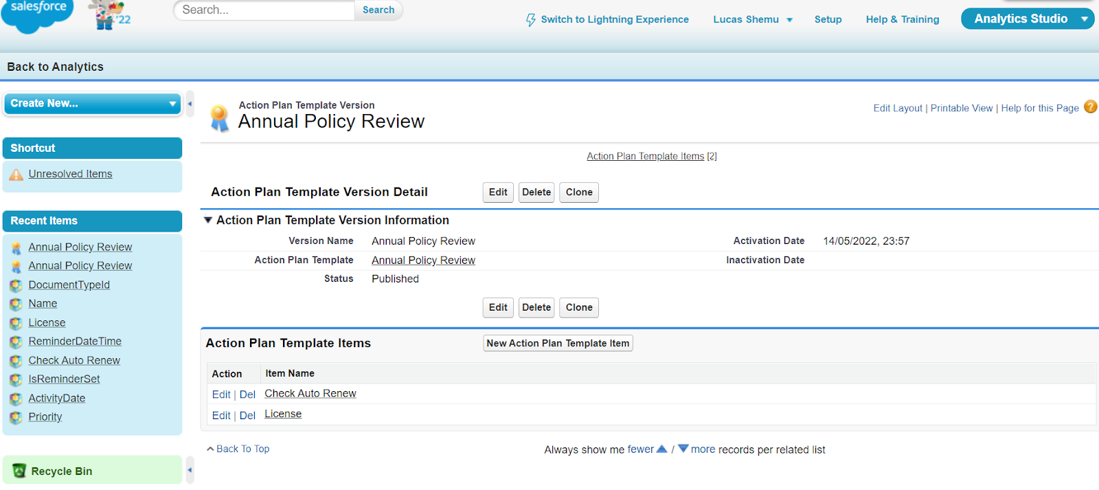Viewport: 1099px width, 490px height.
Task: Edit the License item row
Action: click(x=221, y=416)
